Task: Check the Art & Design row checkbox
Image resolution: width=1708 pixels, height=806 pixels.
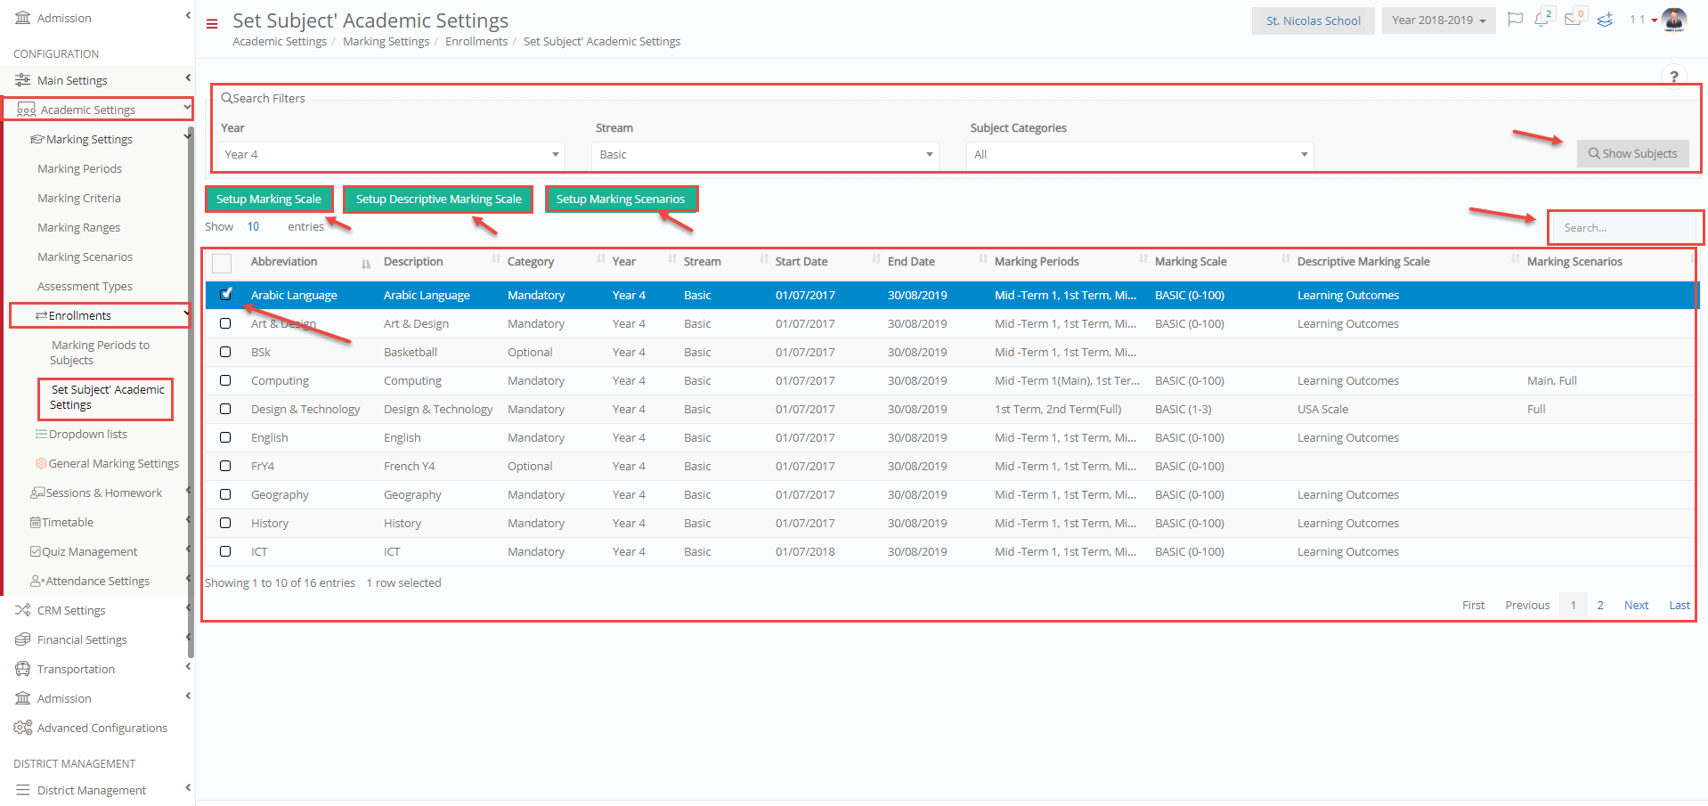Action: click(225, 323)
